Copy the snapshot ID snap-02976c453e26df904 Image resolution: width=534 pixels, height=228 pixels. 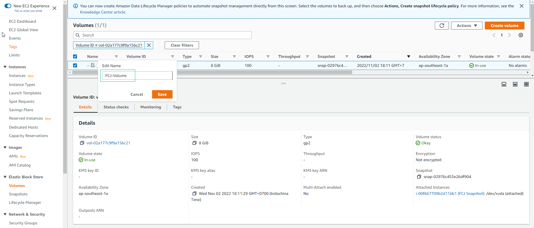point(419,177)
